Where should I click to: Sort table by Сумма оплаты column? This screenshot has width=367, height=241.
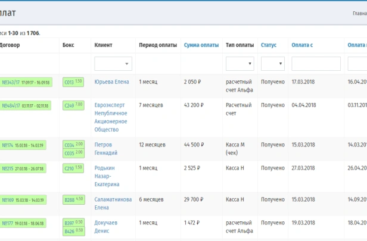(x=201, y=45)
